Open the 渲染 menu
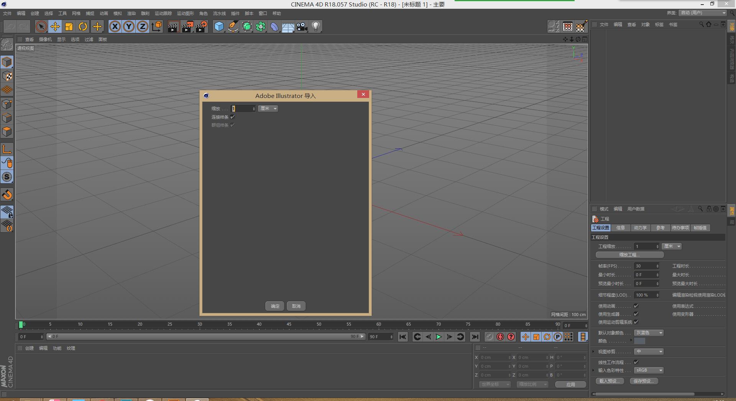Viewport: 736px width, 401px height. pyautogui.click(x=131, y=13)
